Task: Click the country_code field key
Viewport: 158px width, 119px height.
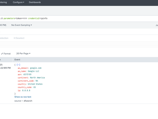Action: 25,87
